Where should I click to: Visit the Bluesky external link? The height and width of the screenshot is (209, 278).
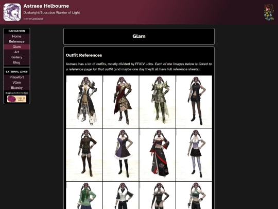pos(16,88)
